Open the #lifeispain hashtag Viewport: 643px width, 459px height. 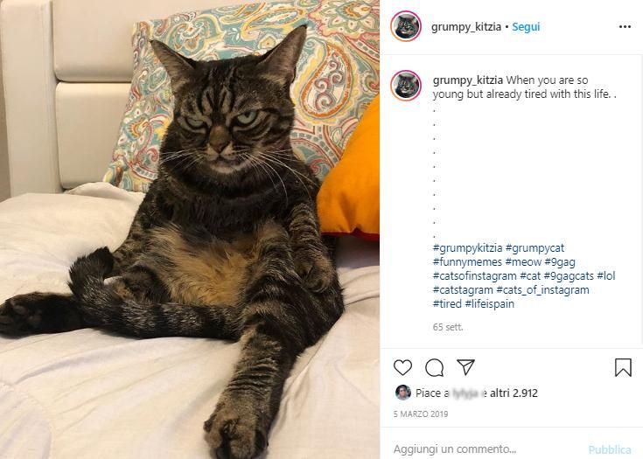pos(489,303)
